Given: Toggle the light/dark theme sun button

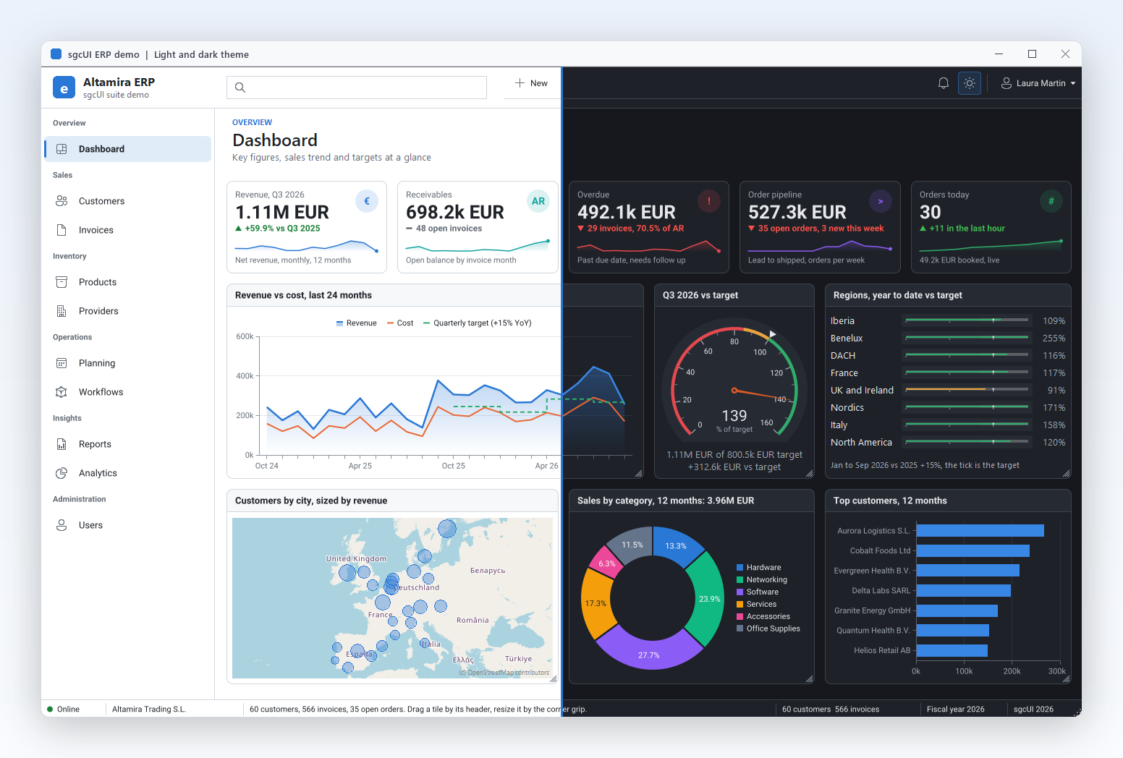Looking at the screenshot, I should tap(970, 83).
